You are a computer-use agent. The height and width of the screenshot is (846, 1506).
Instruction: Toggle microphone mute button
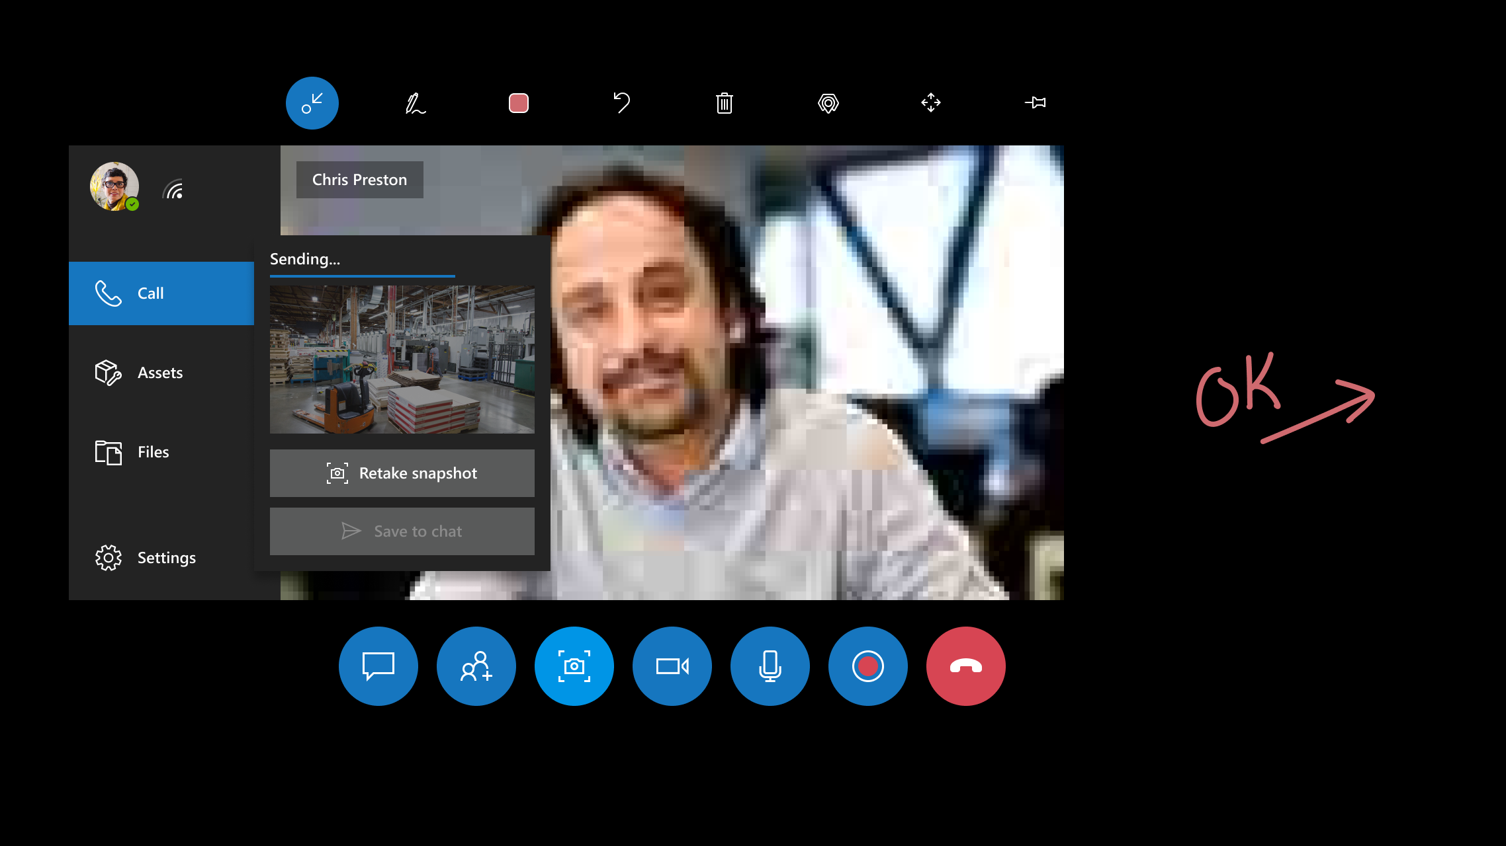coord(770,665)
